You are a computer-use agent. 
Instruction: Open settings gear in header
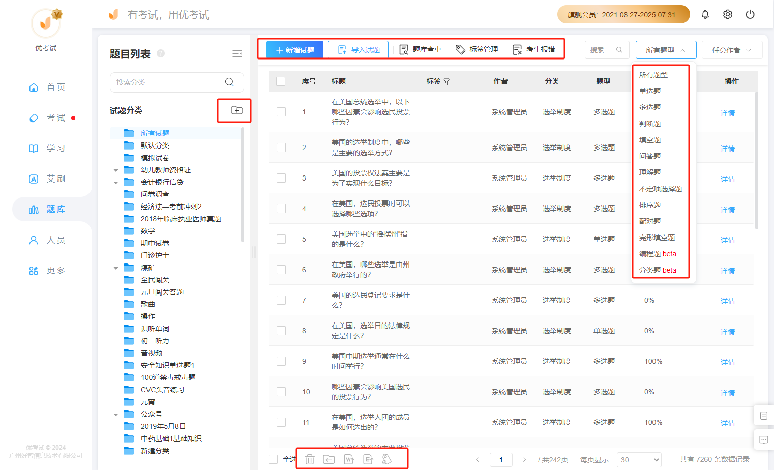click(x=728, y=14)
